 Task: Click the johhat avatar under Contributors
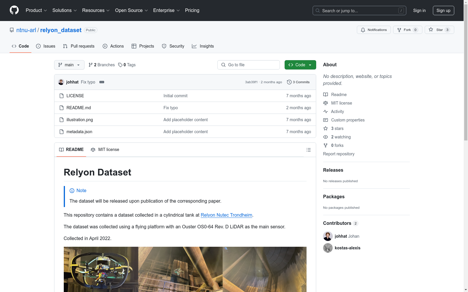[x=328, y=236]
